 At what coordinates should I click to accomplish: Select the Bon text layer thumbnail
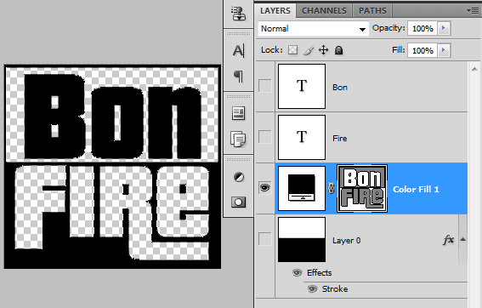[x=302, y=86]
